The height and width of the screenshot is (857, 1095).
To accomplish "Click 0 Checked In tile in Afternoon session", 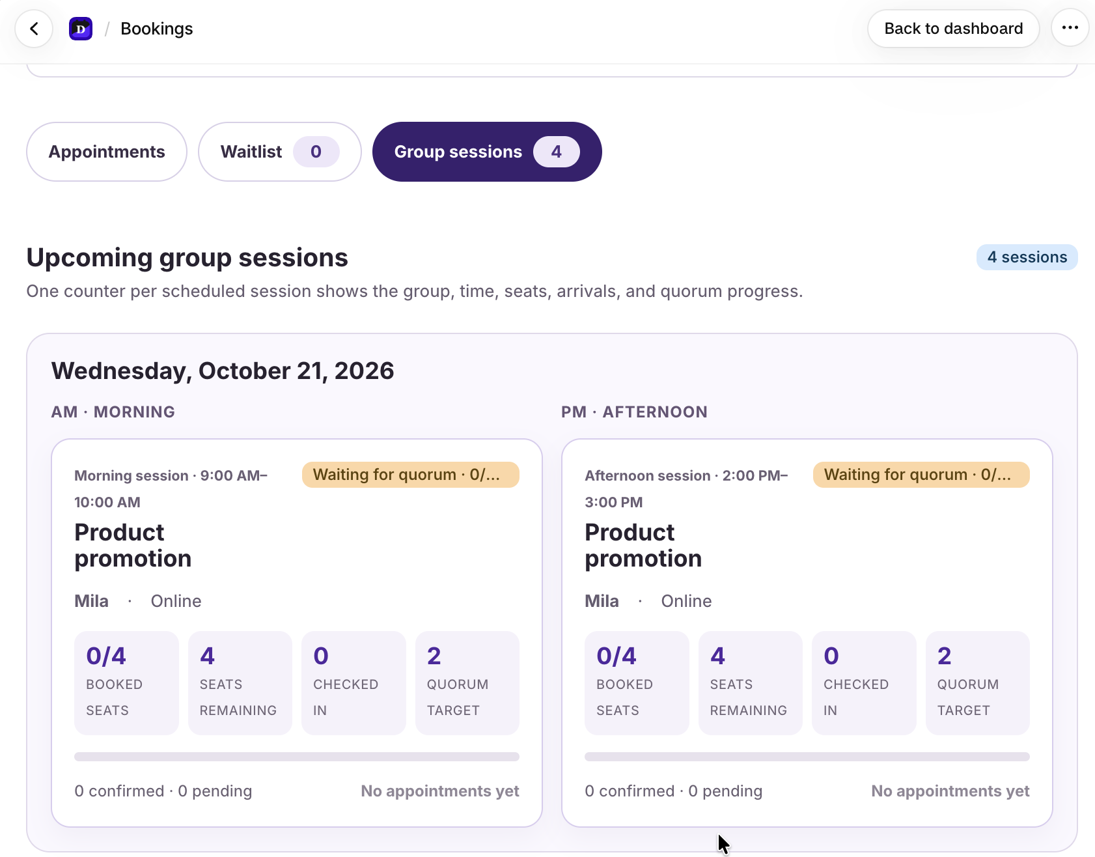I will coord(864,683).
